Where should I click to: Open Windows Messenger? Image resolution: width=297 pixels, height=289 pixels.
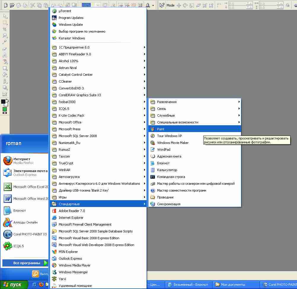click(98, 272)
